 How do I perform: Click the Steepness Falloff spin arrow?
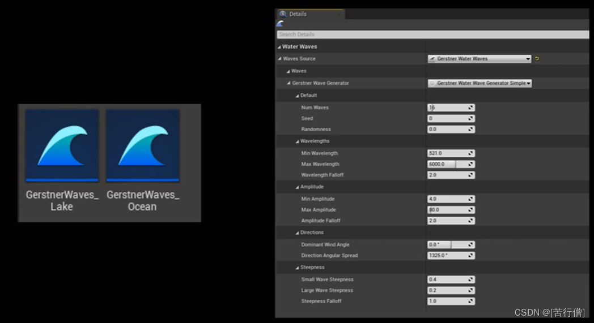click(471, 302)
